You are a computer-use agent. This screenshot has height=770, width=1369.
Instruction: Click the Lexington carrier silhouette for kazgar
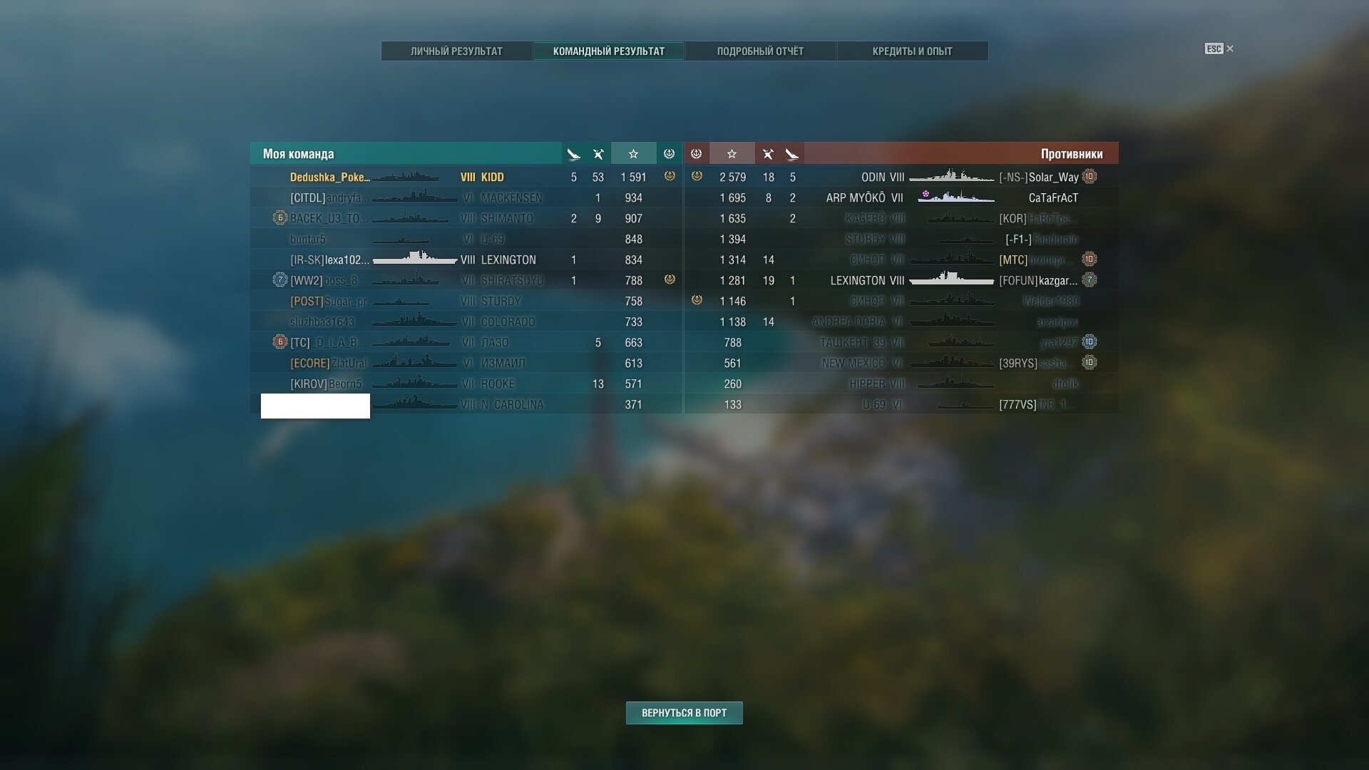click(951, 279)
